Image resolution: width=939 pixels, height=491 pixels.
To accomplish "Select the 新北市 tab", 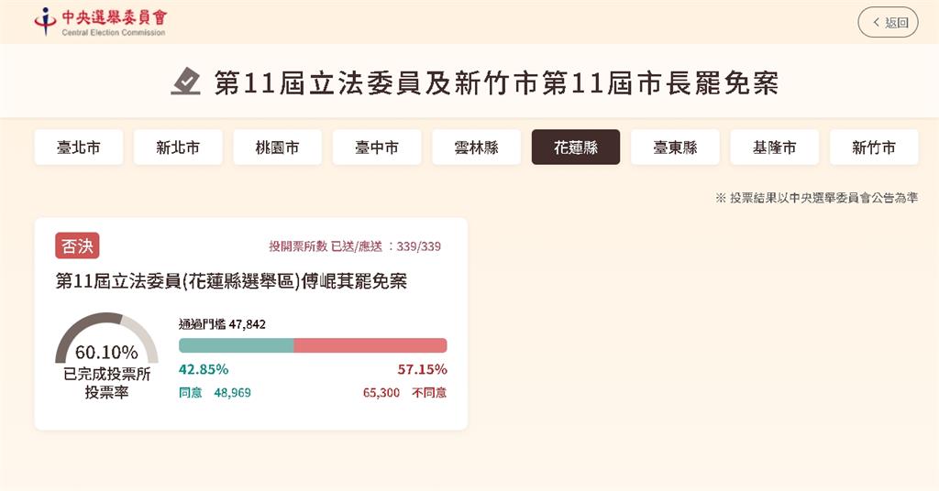I will click(x=178, y=147).
